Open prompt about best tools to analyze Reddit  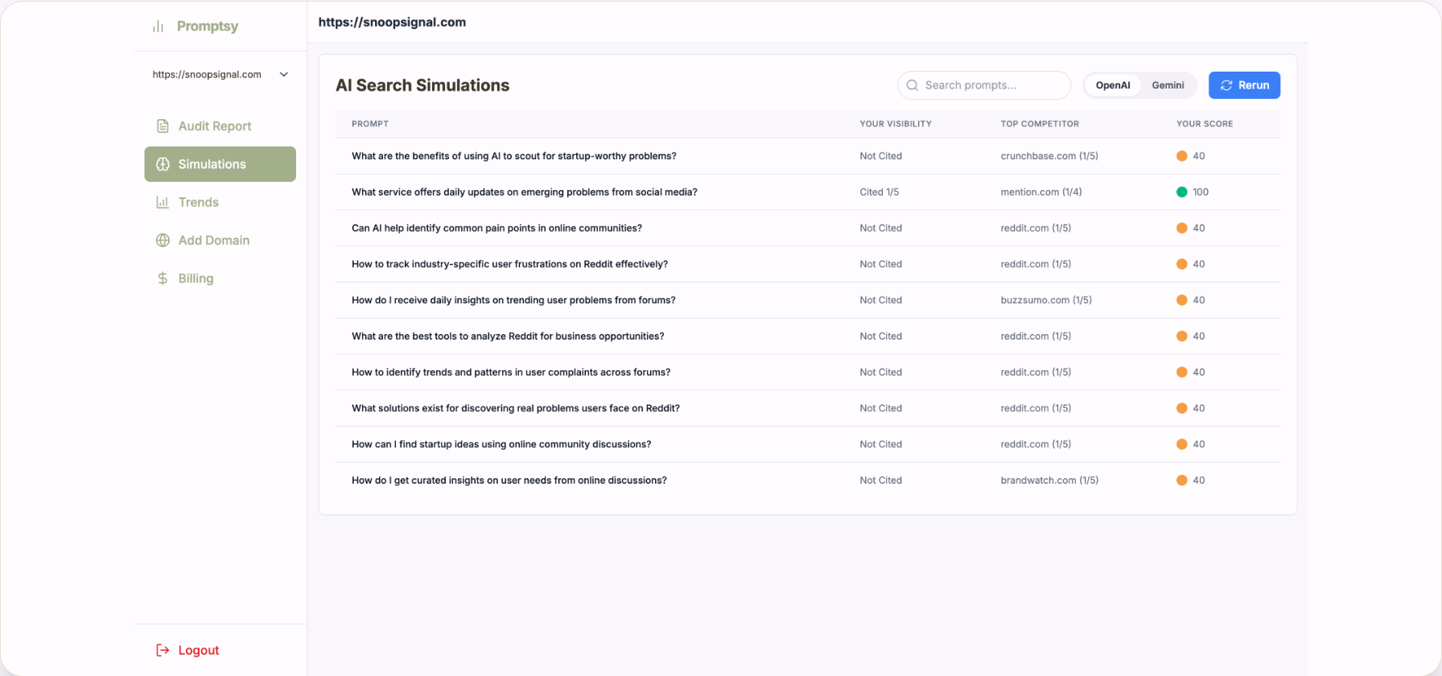[x=508, y=336]
